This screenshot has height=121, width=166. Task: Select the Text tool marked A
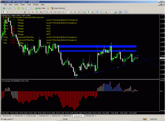(x=33, y=12)
